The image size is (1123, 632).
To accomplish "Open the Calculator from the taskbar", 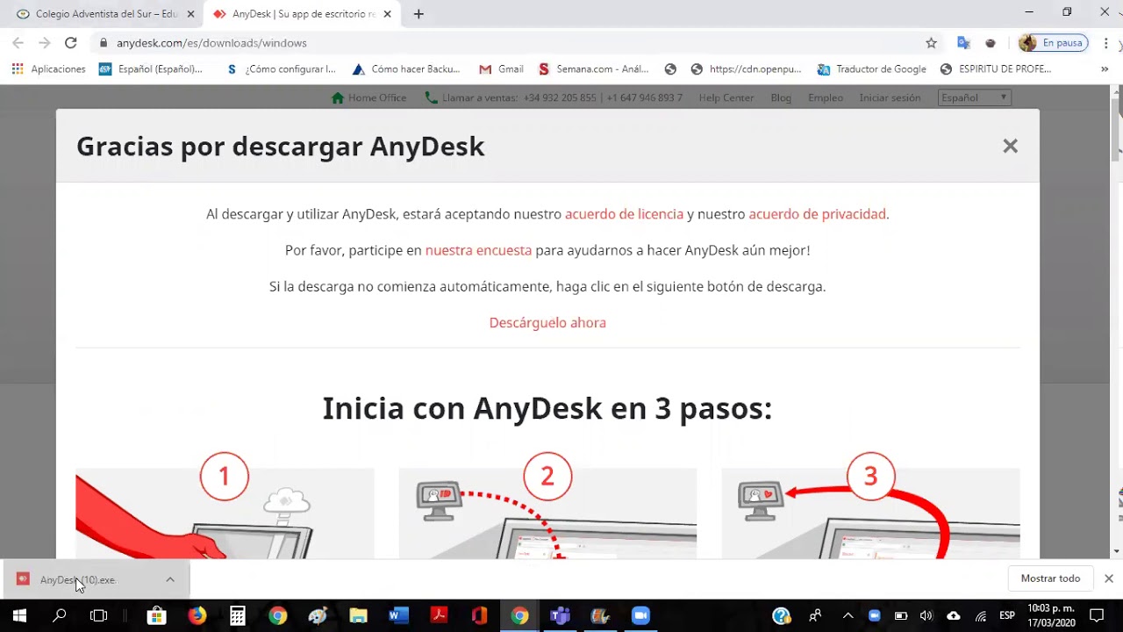I will pyautogui.click(x=238, y=615).
